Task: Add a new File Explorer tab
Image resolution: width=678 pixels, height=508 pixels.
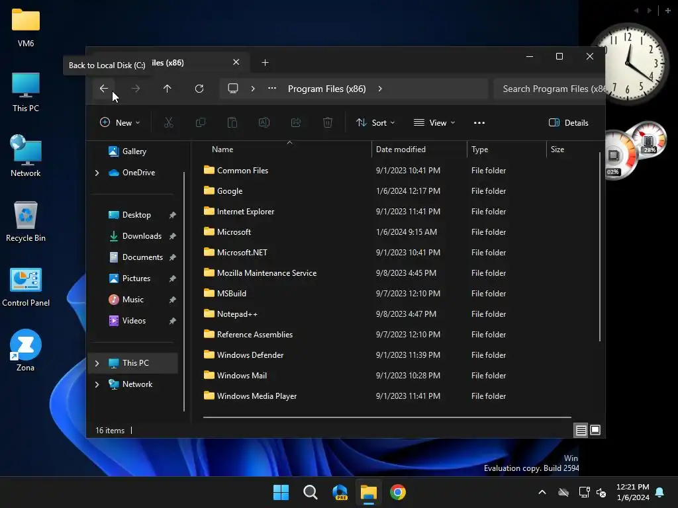Action: [x=265, y=63]
